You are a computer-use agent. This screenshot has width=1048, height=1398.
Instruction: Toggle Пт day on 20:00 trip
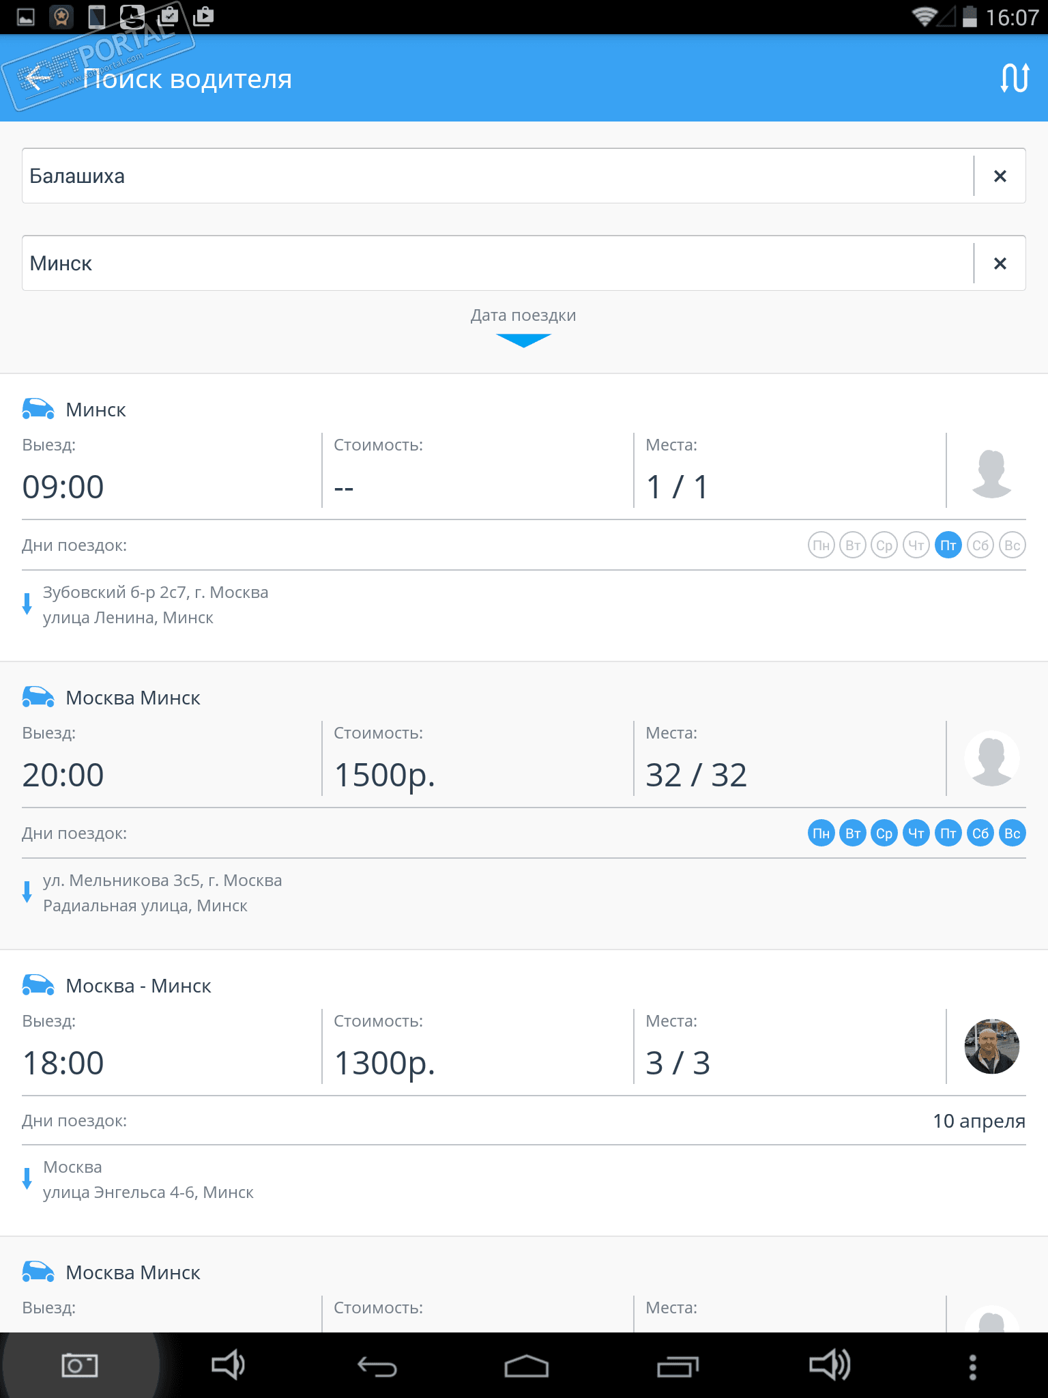point(948,833)
